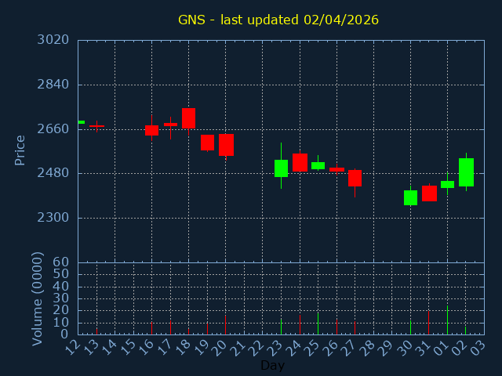This screenshot has width=502, height=376.
Task: Click the 2480 price tick label
Action: [x=52, y=173]
